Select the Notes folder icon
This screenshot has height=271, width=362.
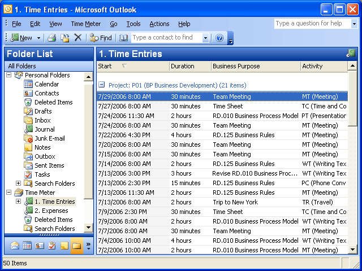[28, 147]
